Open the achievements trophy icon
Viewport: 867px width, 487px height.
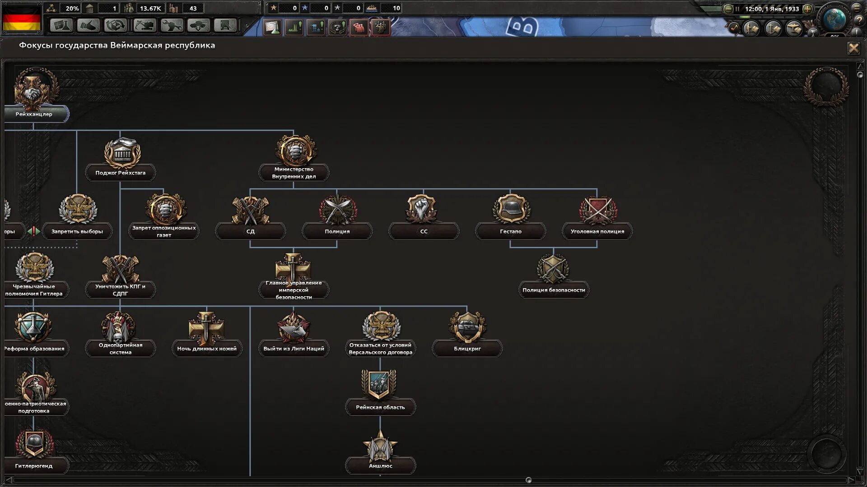coord(812,32)
